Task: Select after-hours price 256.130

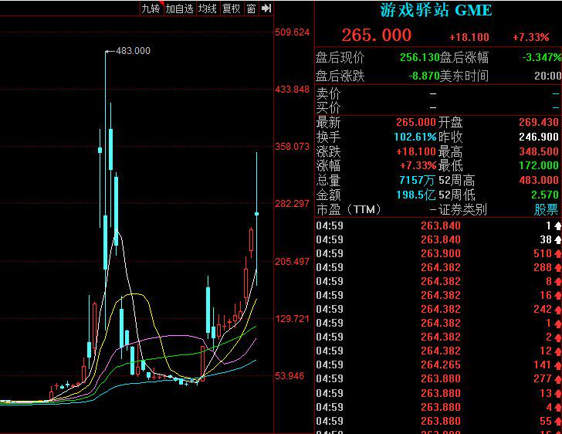Action: 420,57
